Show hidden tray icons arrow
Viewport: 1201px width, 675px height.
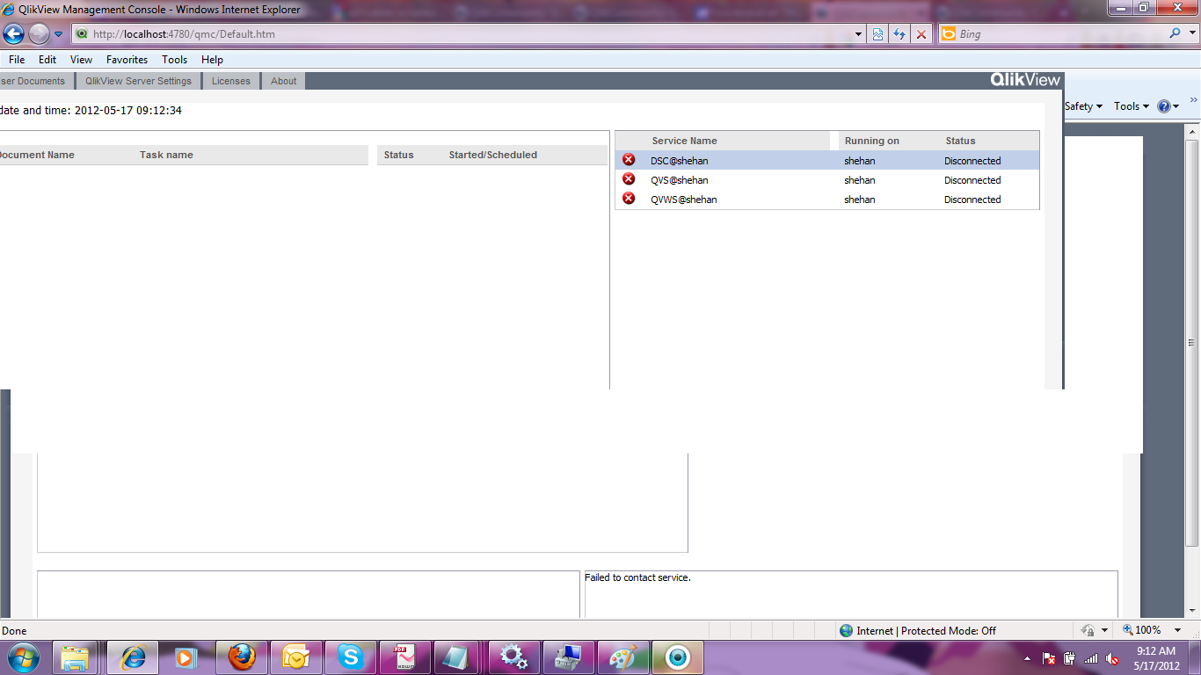(x=1028, y=657)
